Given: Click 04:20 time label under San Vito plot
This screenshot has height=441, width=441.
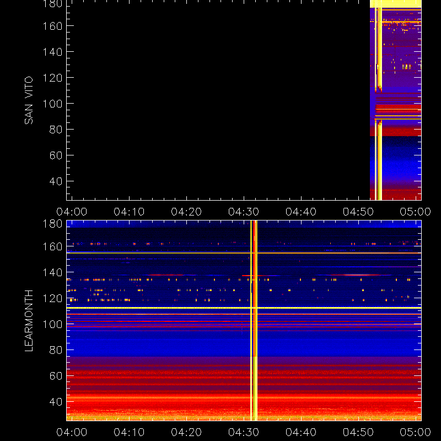Looking at the screenshot, I should tap(186, 212).
